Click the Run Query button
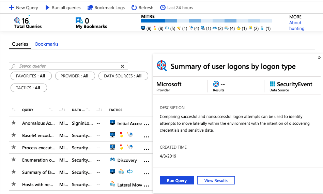This screenshot has height=194, width=323. 177,180
